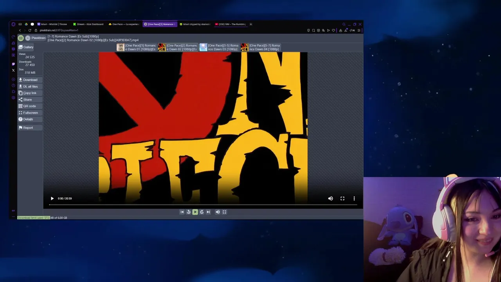
Task: Toggle mute in the bottom toolbar
Action: 218,212
